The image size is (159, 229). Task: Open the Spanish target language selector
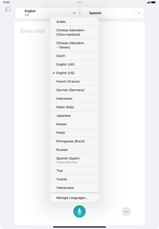107,13
